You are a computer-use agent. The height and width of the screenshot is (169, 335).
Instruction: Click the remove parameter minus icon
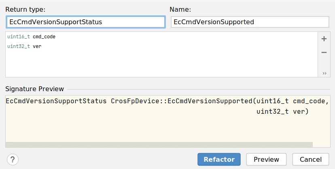click(x=324, y=52)
